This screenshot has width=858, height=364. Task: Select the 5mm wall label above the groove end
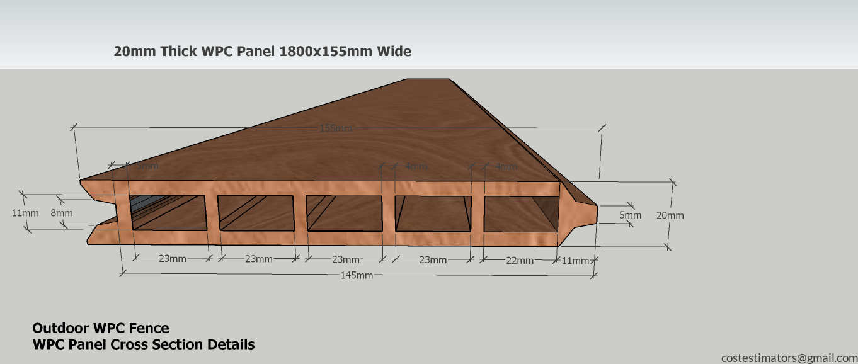(147, 166)
